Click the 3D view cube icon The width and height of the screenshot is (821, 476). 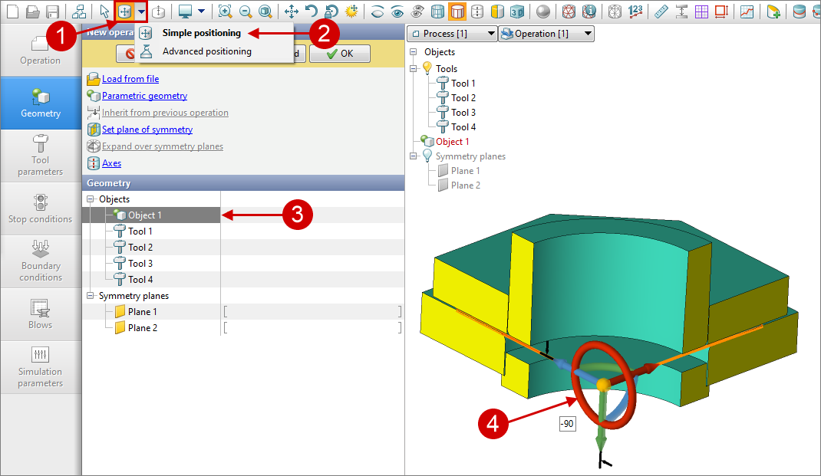(517, 11)
